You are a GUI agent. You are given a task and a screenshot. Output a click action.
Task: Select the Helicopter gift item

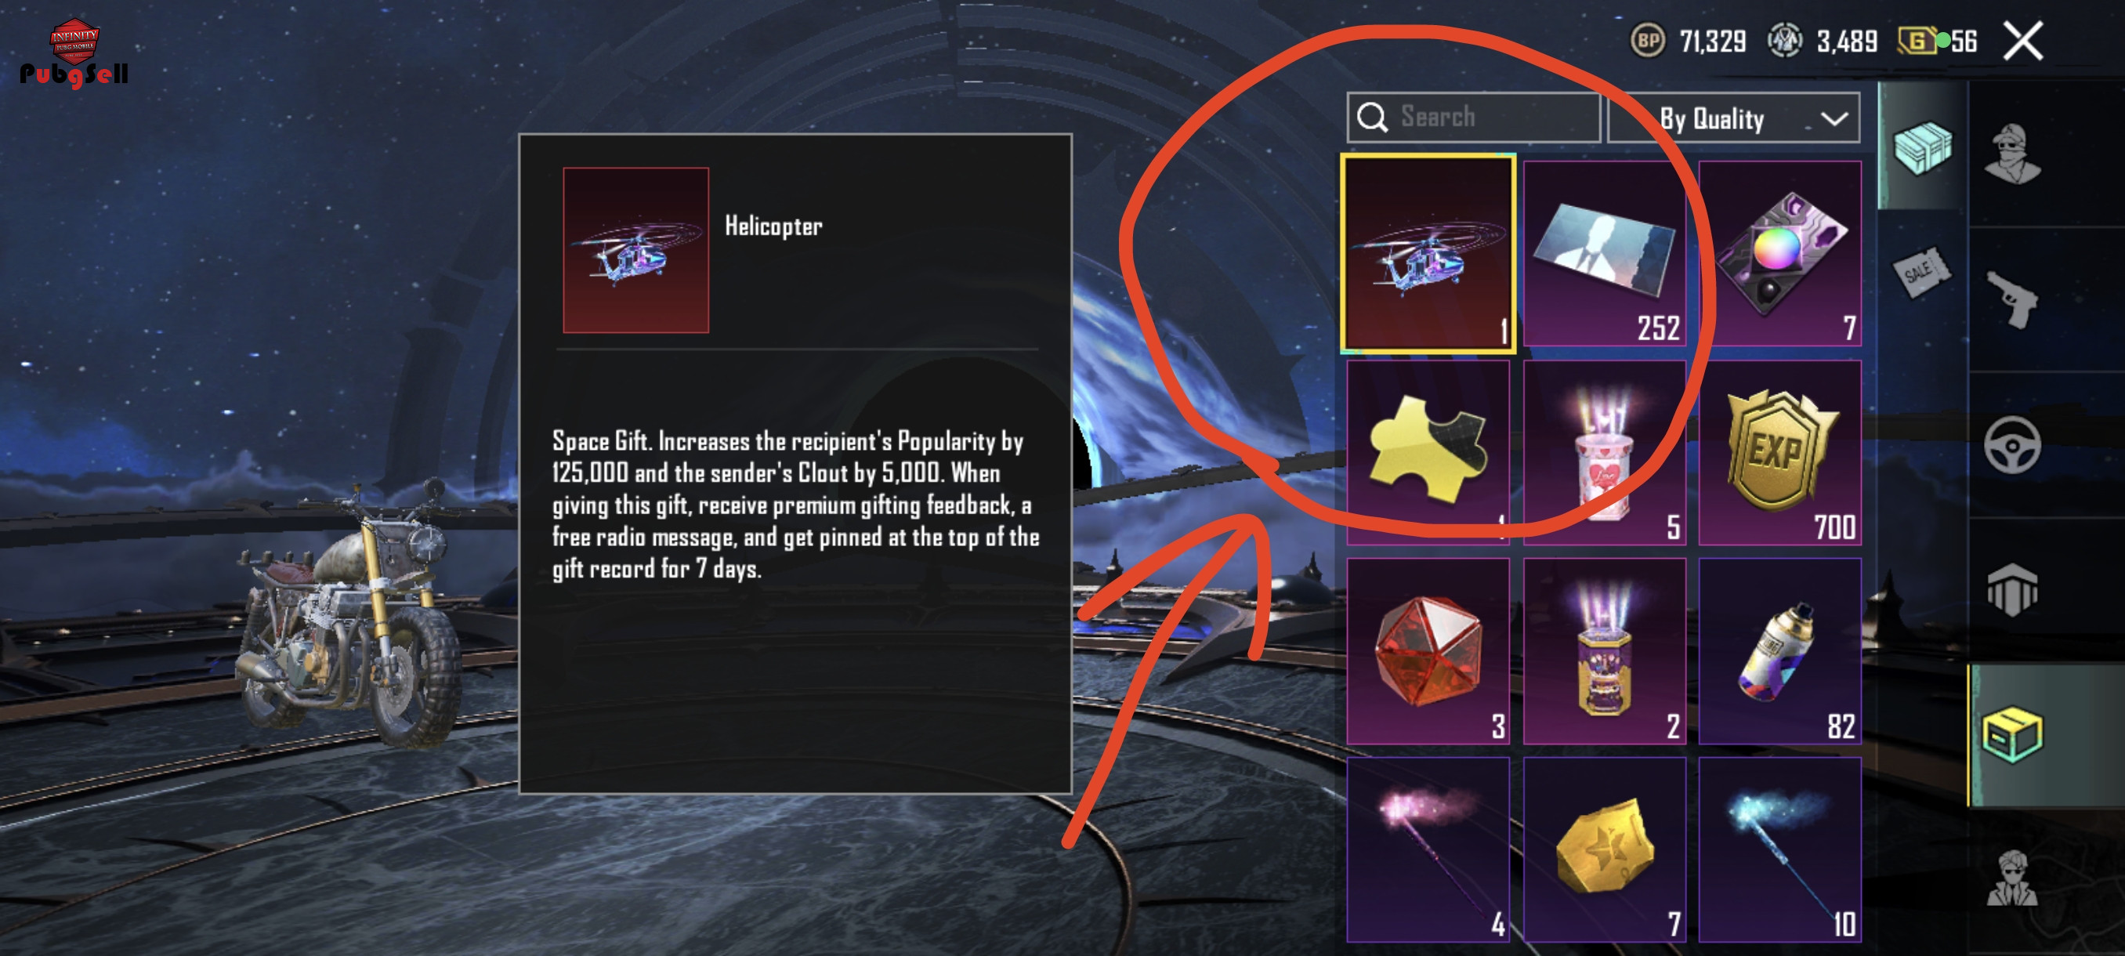[1428, 253]
